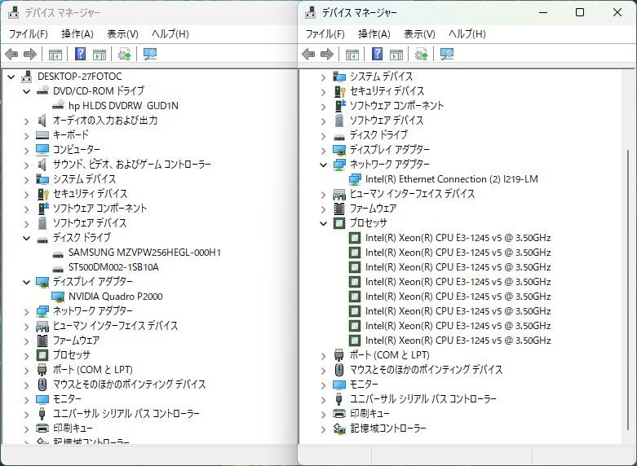Screen dimensions: 637x466
Task: Select hp HLDS DVDRW GUD1N device
Action: 123,106
